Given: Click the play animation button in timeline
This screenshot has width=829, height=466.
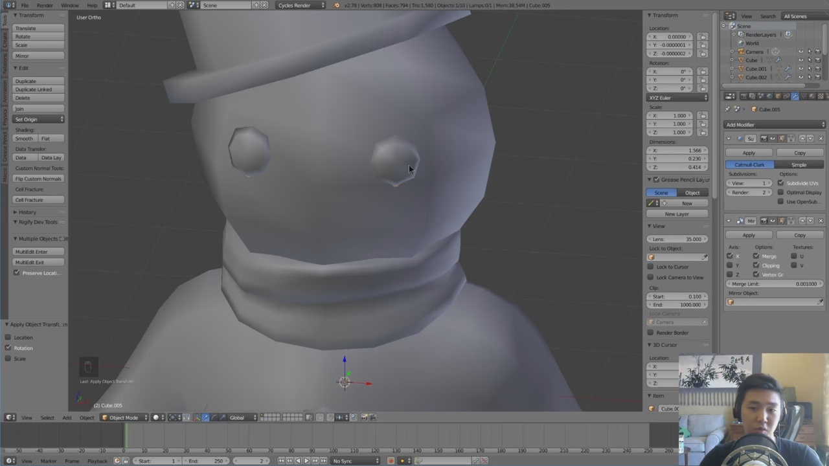Looking at the screenshot, I should 306,461.
